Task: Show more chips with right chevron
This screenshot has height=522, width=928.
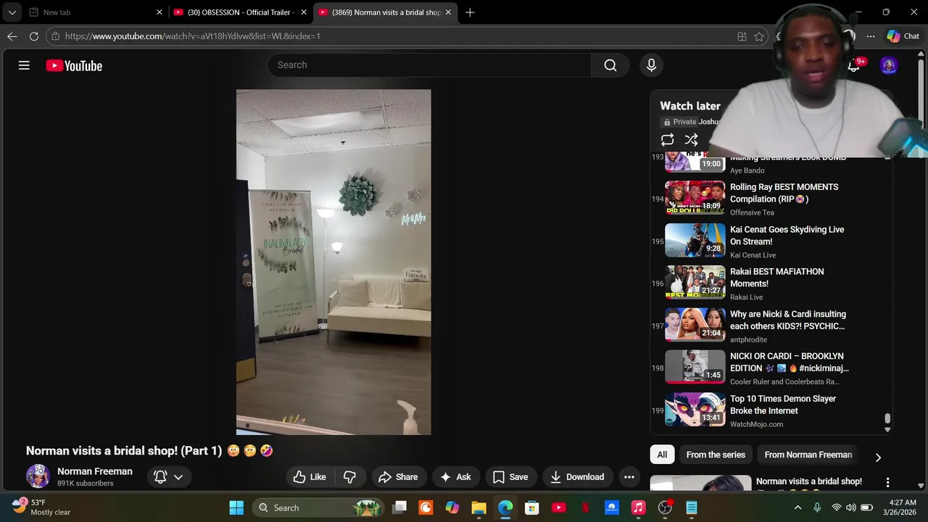Action: [878, 457]
